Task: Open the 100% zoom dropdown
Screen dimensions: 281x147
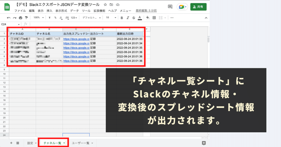Action: click(39, 18)
